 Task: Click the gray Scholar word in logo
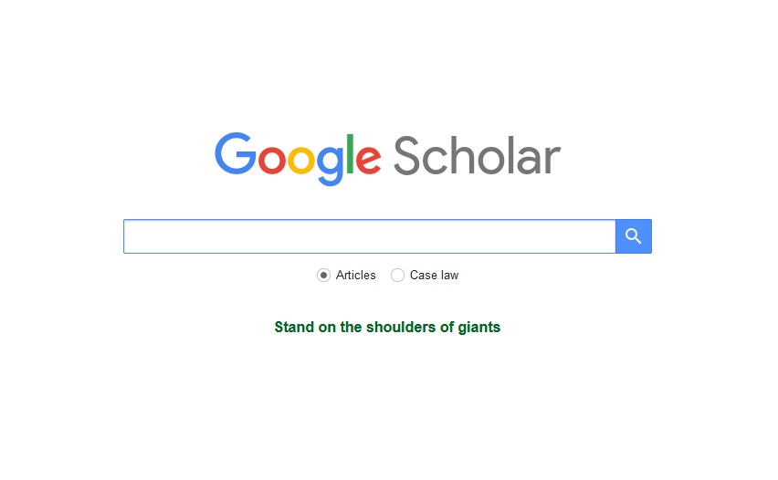(478, 156)
